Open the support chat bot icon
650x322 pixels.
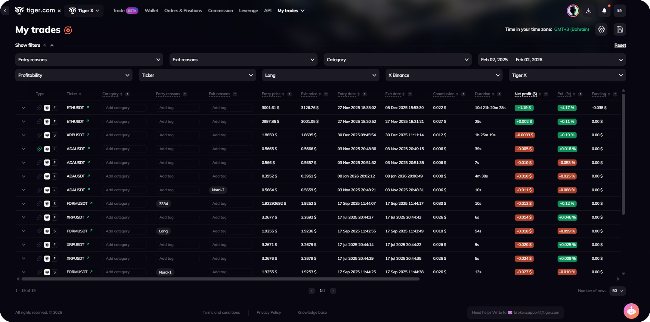pos(631,311)
